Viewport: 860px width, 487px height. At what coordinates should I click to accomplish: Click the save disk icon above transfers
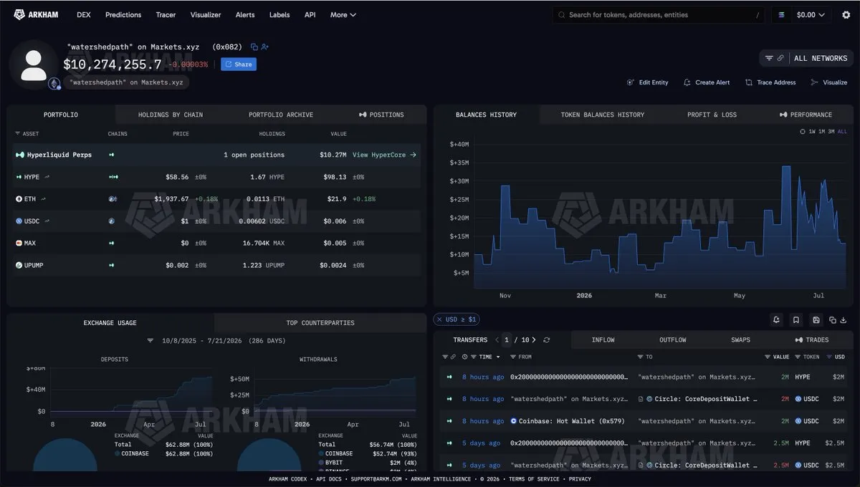(x=816, y=319)
